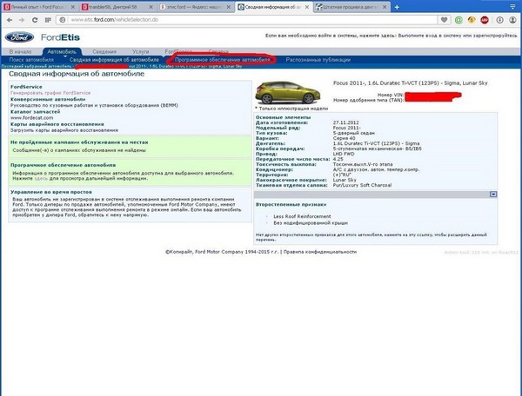The height and width of the screenshot is (396, 522).
Task: Close the 'этис ford — Яндекс' tab
Action: (228, 7)
